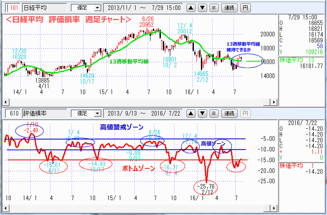
Task: Click the 14865 2/12 low label
Action: point(201,77)
